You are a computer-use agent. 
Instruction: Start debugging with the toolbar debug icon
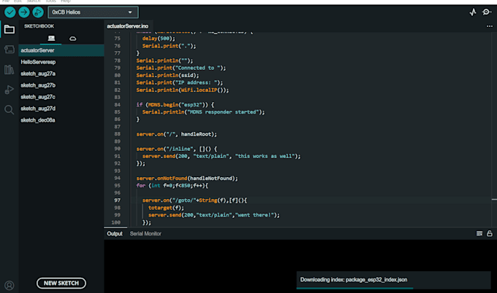38,12
